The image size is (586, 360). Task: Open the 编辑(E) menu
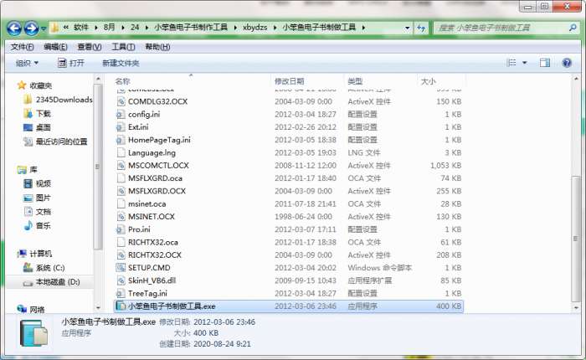pyautogui.click(x=56, y=47)
